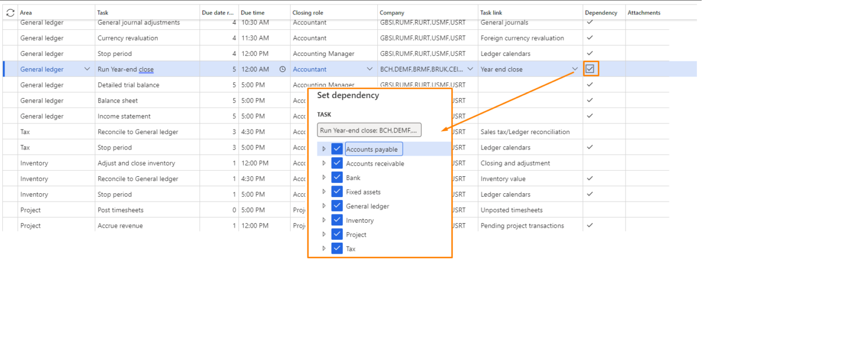The width and height of the screenshot is (851, 344).
Task: Expand Inventory tree node in popup
Action: [x=324, y=220]
